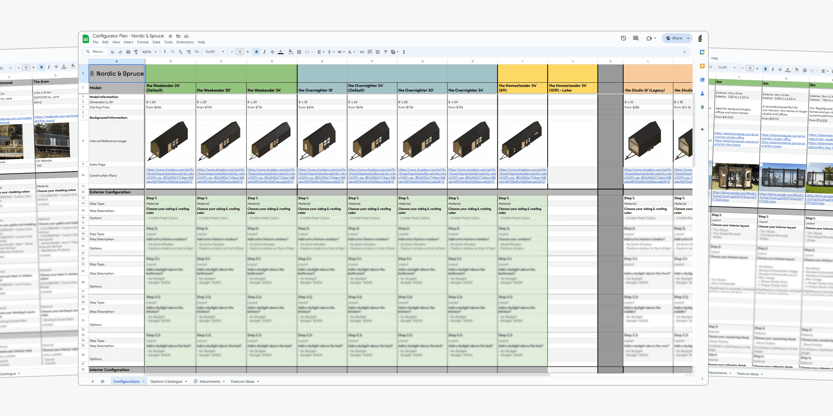Open Google Tasks side panel
Image resolution: width=833 pixels, height=416 pixels.
(x=702, y=80)
